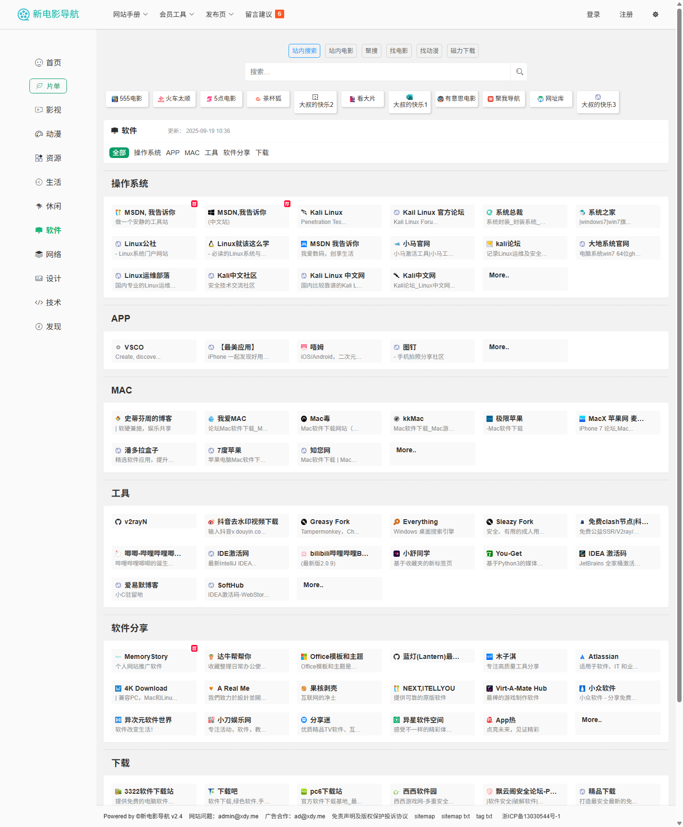Click the 网络 layers icon in sidebar
This screenshot has height=827, width=683.
pos(39,254)
